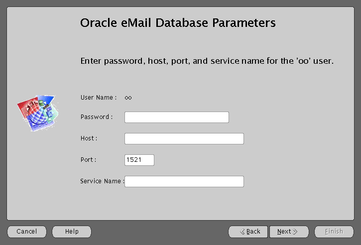
Task: Go Back to the previous step
Action: click(248, 232)
